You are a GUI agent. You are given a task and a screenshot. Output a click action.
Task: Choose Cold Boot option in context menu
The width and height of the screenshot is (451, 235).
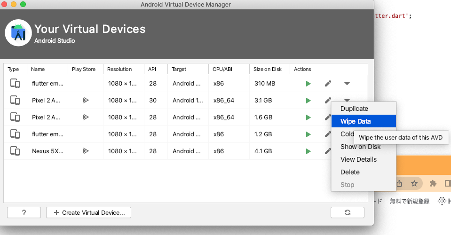point(347,134)
